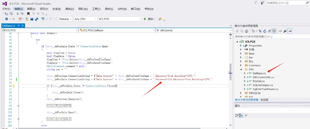Click the comment selection icon in the text toolbar

(x=18, y=14)
